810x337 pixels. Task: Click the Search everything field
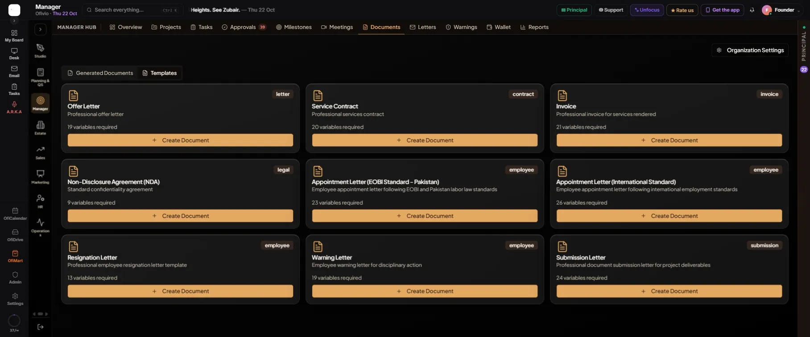[x=132, y=10]
